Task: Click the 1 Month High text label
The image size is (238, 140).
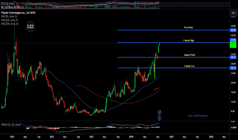Action: point(188,40)
